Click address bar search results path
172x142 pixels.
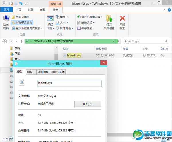[53, 41]
